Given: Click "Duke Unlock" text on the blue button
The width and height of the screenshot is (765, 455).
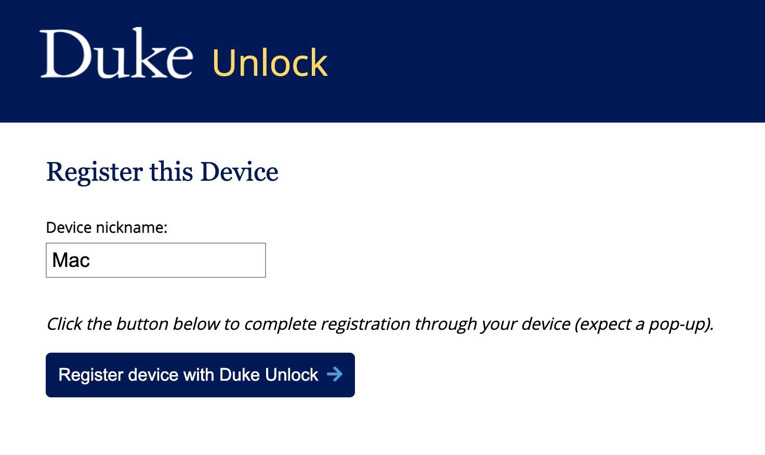Looking at the screenshot, I should (x=268, y=374).
